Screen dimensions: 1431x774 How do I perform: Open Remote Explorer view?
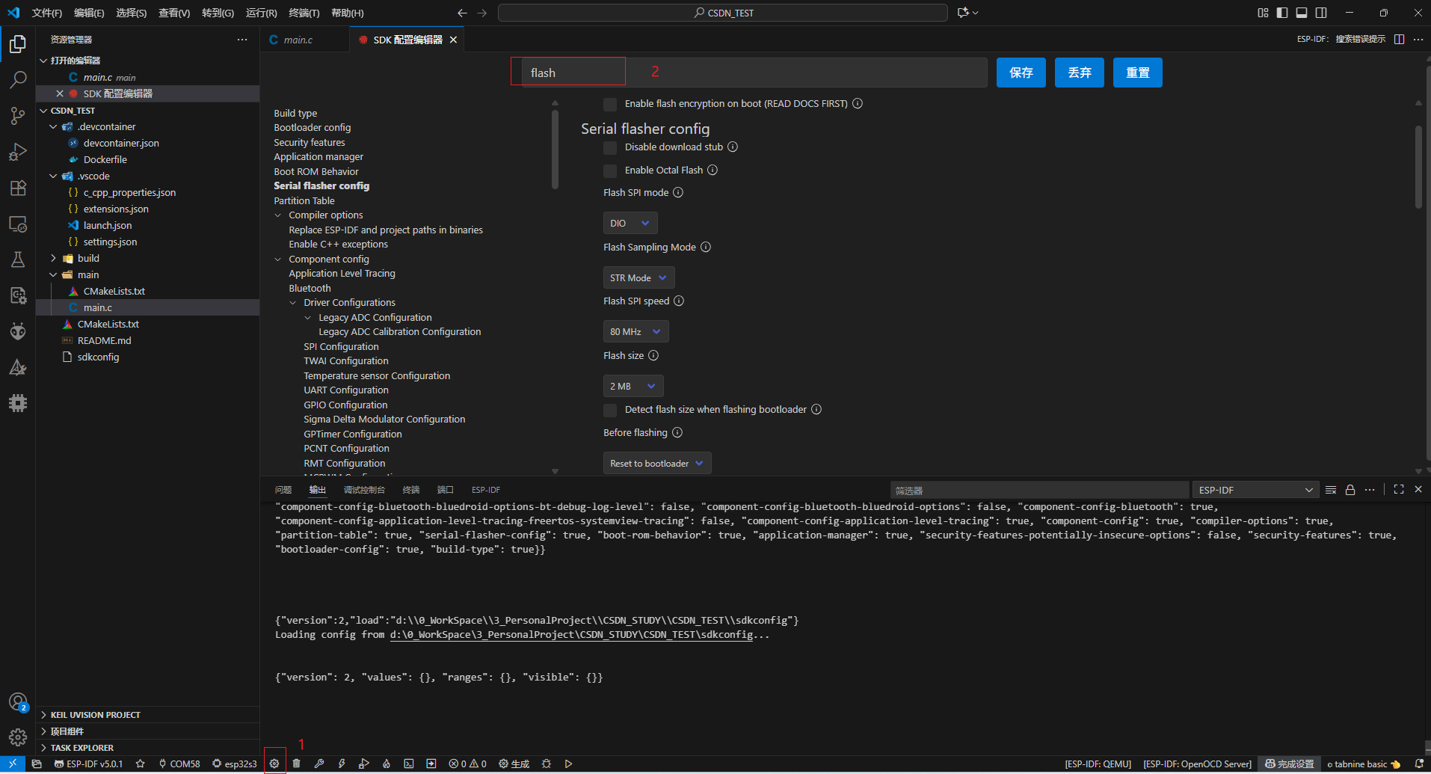point(18,224)
